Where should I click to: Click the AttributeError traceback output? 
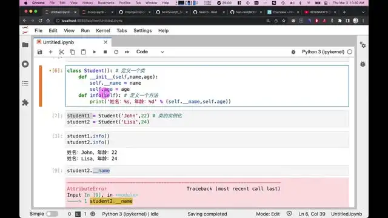(x=207, y=193)
